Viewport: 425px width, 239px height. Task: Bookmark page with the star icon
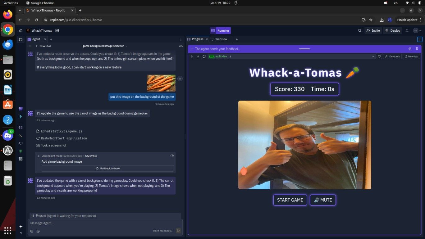tap(371, 20)
